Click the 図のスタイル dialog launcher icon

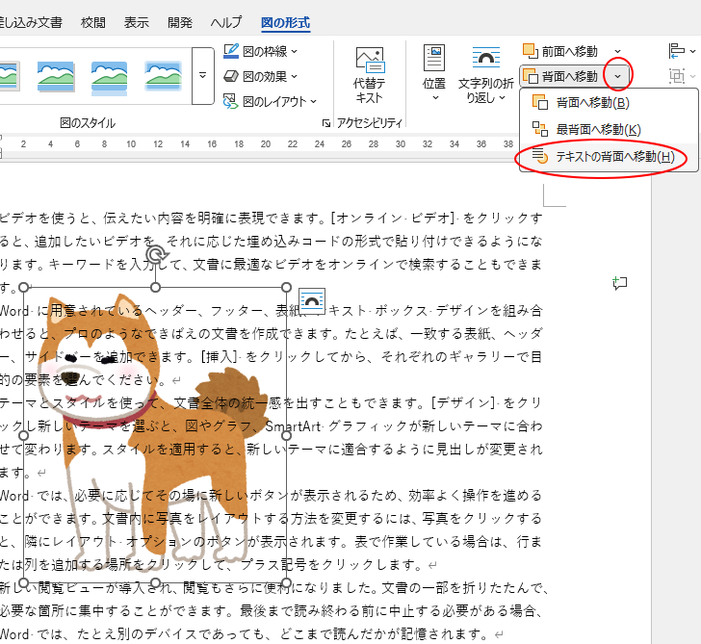(x=325, y=123)
